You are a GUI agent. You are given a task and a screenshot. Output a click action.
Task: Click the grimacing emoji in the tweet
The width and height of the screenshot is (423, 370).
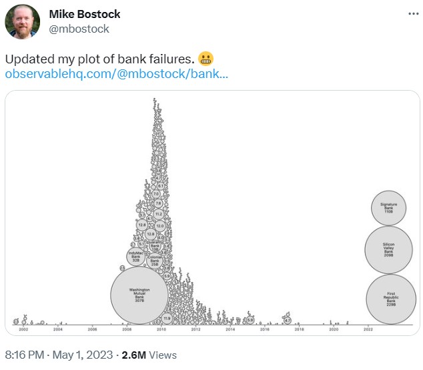click(x=206, y=59)
